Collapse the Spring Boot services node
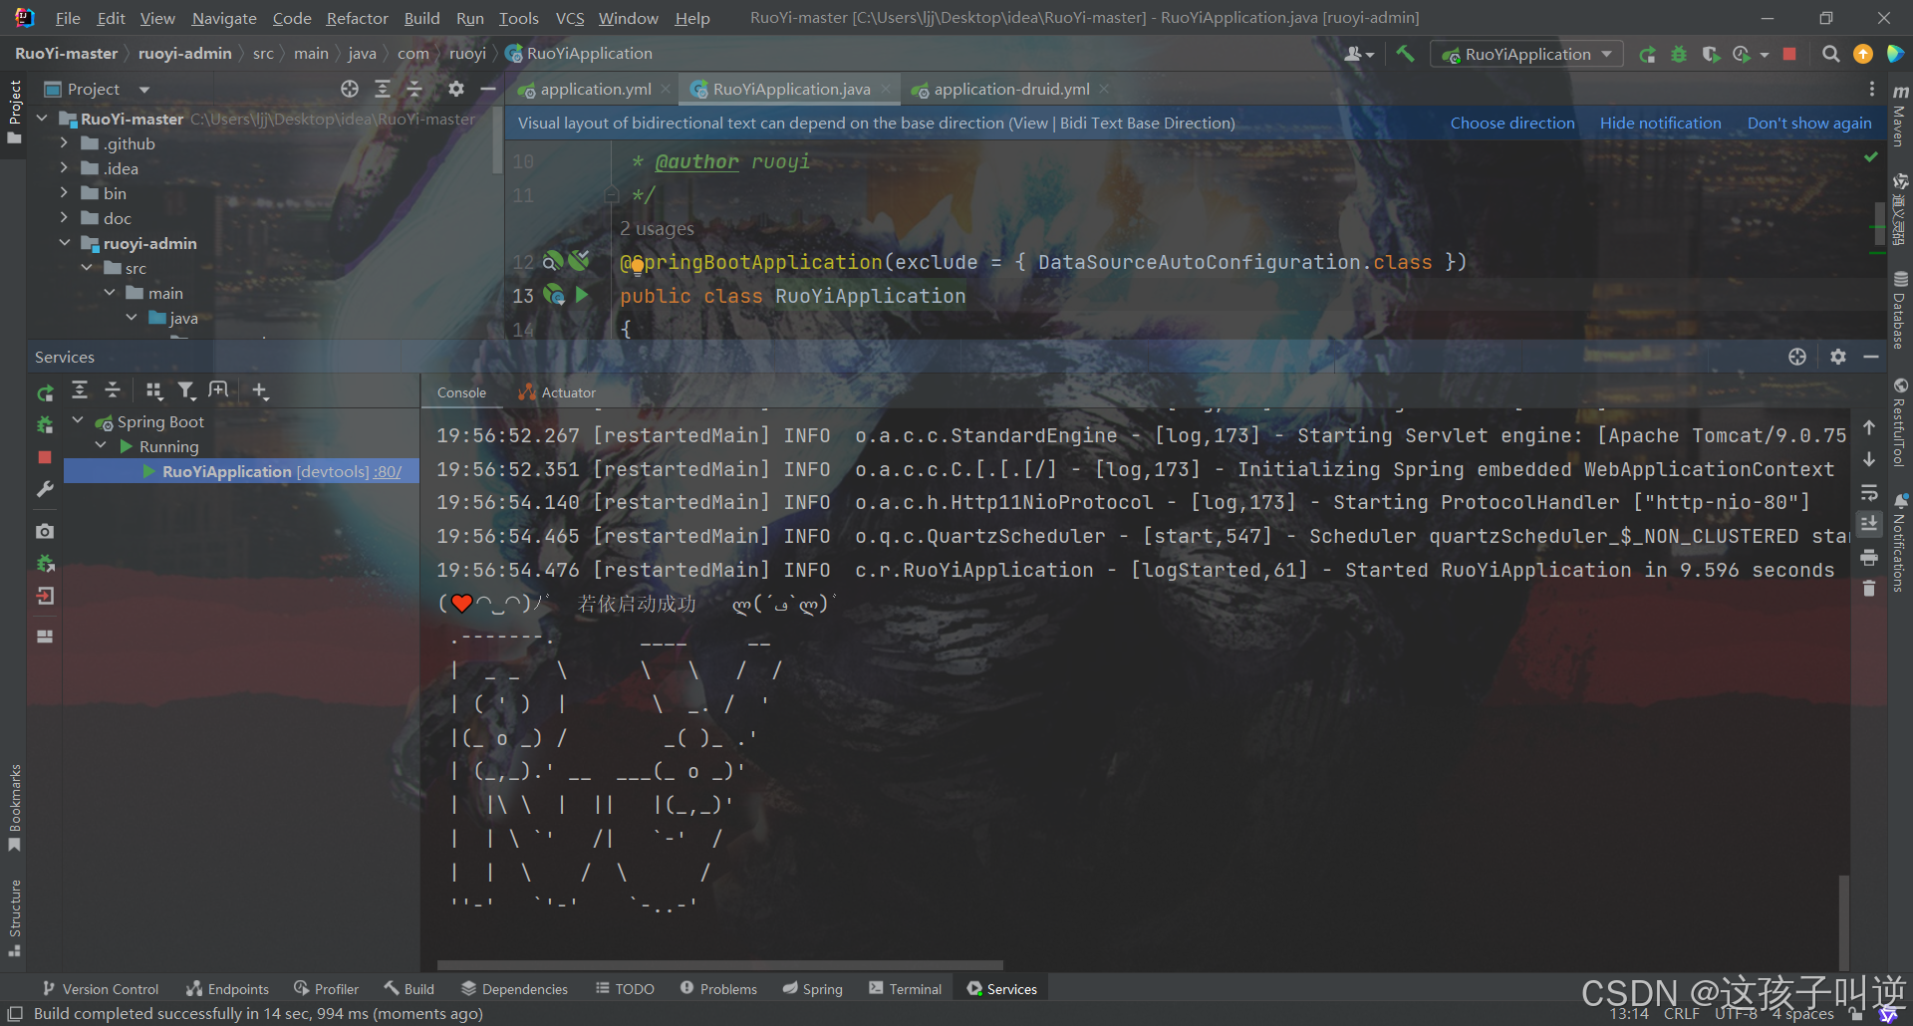The image size is (1913, 1026). tap(78, 421)
